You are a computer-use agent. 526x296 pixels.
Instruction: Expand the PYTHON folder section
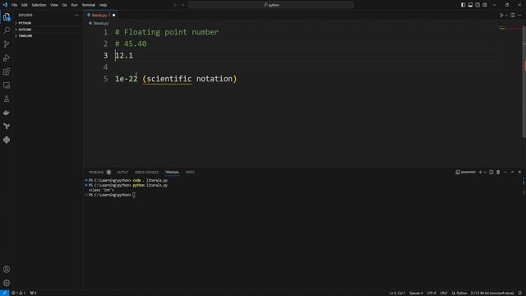(24, 23)
